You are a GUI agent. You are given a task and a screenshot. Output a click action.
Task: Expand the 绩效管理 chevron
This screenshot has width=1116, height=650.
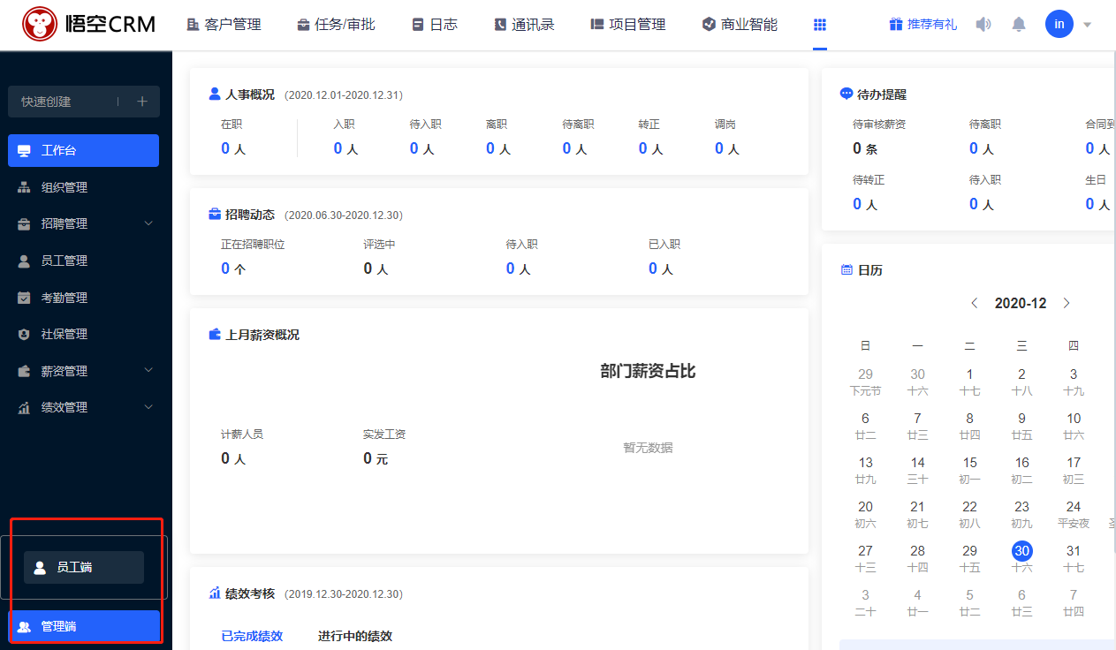click(148, 407)
